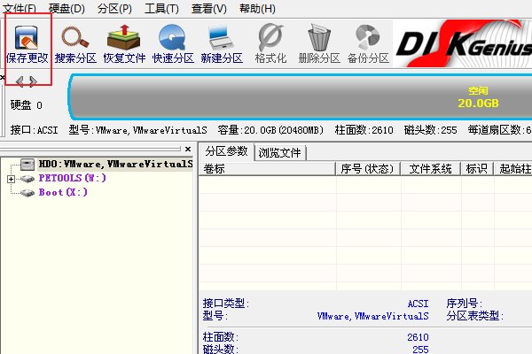Click the 序列号 label in details

[464, 304]
